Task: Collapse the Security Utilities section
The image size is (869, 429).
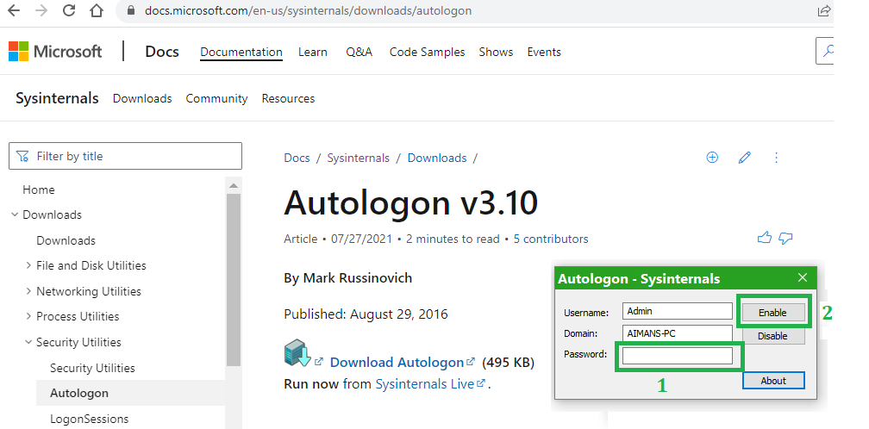Action: [28, 342]
